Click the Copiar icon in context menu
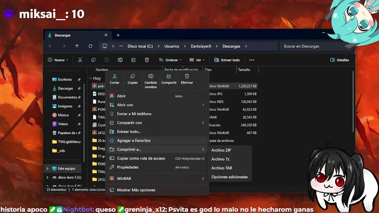 [133, 76]
